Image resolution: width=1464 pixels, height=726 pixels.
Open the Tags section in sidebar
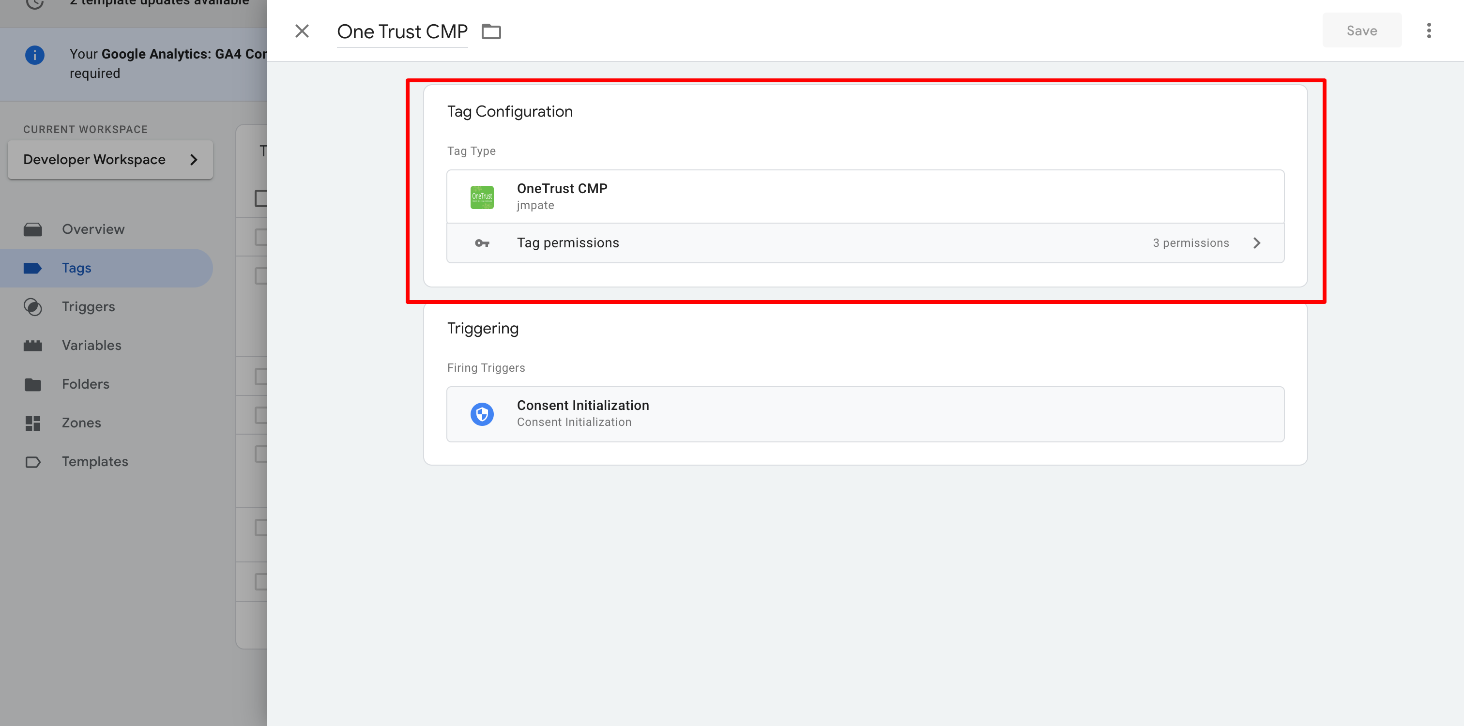click(x=107, y=268)
